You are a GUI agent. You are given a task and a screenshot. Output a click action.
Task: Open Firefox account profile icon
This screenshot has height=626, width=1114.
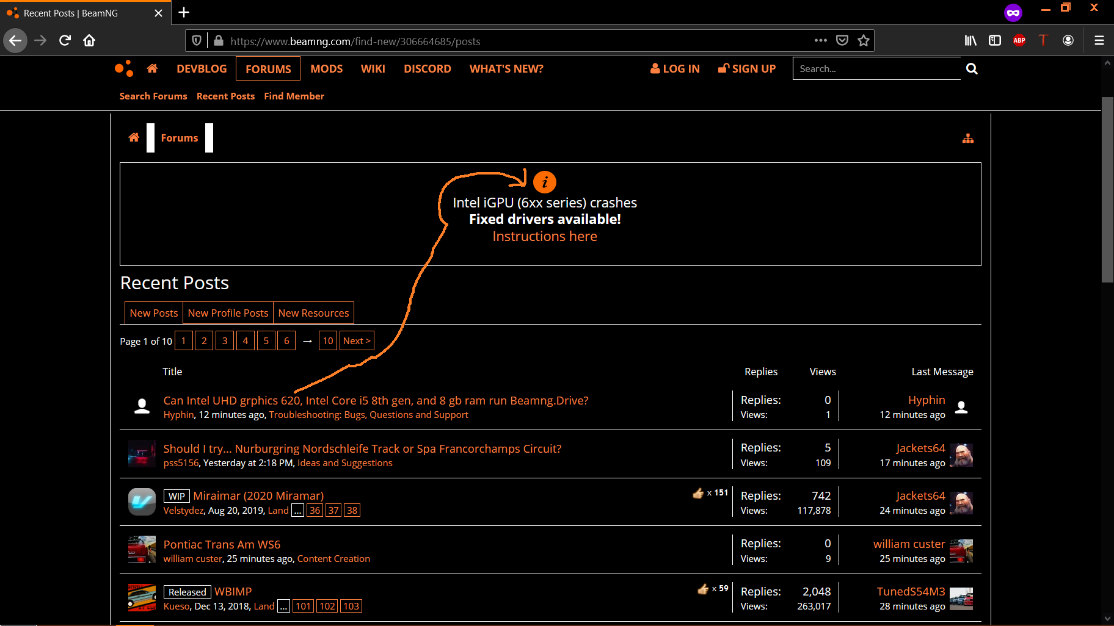pyautogui.click(x=1068, y=40)
